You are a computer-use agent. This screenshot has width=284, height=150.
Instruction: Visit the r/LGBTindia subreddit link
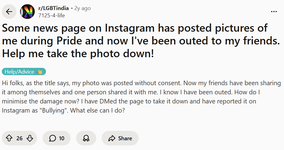[54, 8]
